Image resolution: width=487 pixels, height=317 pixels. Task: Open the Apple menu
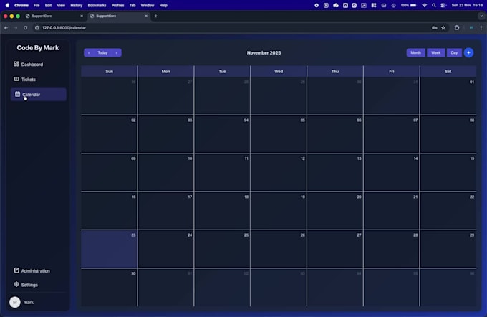(7, 5)
